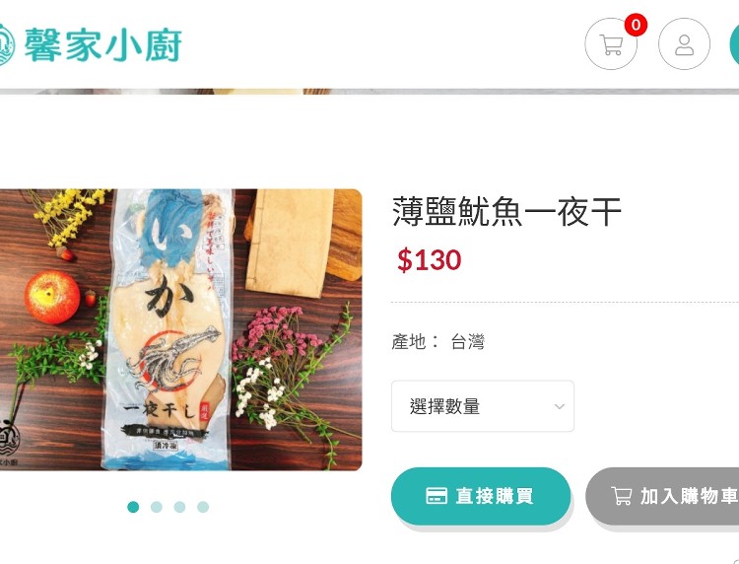Select the first carousel dot indicator
739x564 pixels.
(x=133, y=507)
